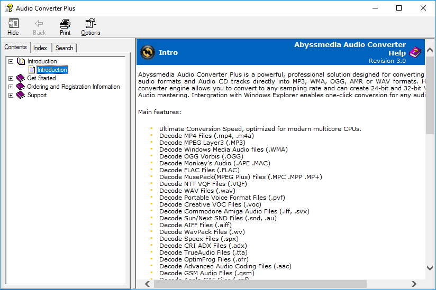Click 'Decode AIFF Files (.aiff)' line
The image size is (436, 290).
tap(195, 225)
